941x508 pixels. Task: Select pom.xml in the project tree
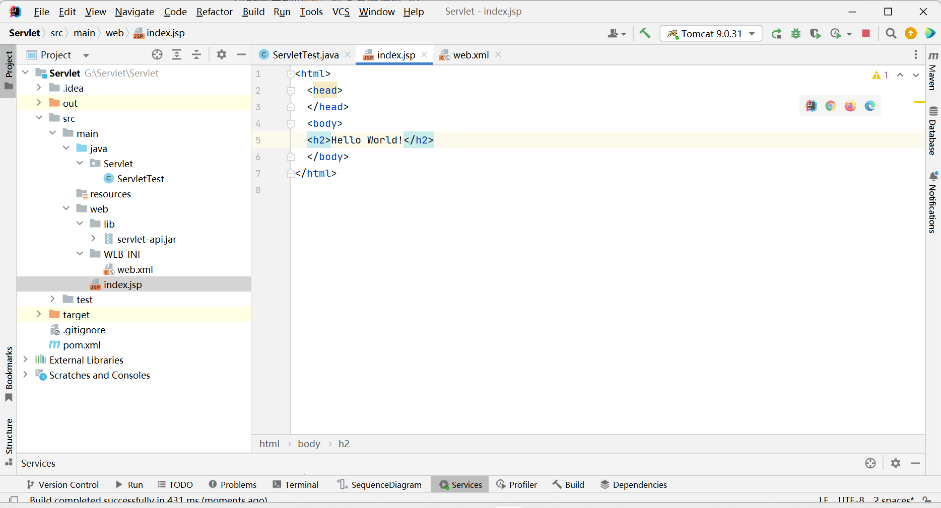pos(82,345)
